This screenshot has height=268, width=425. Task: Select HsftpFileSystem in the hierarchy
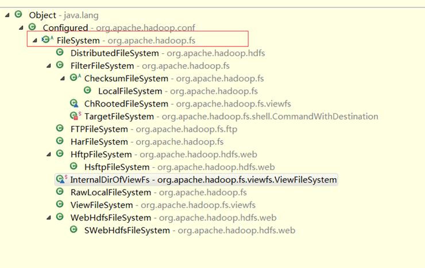tap(180, 167)
